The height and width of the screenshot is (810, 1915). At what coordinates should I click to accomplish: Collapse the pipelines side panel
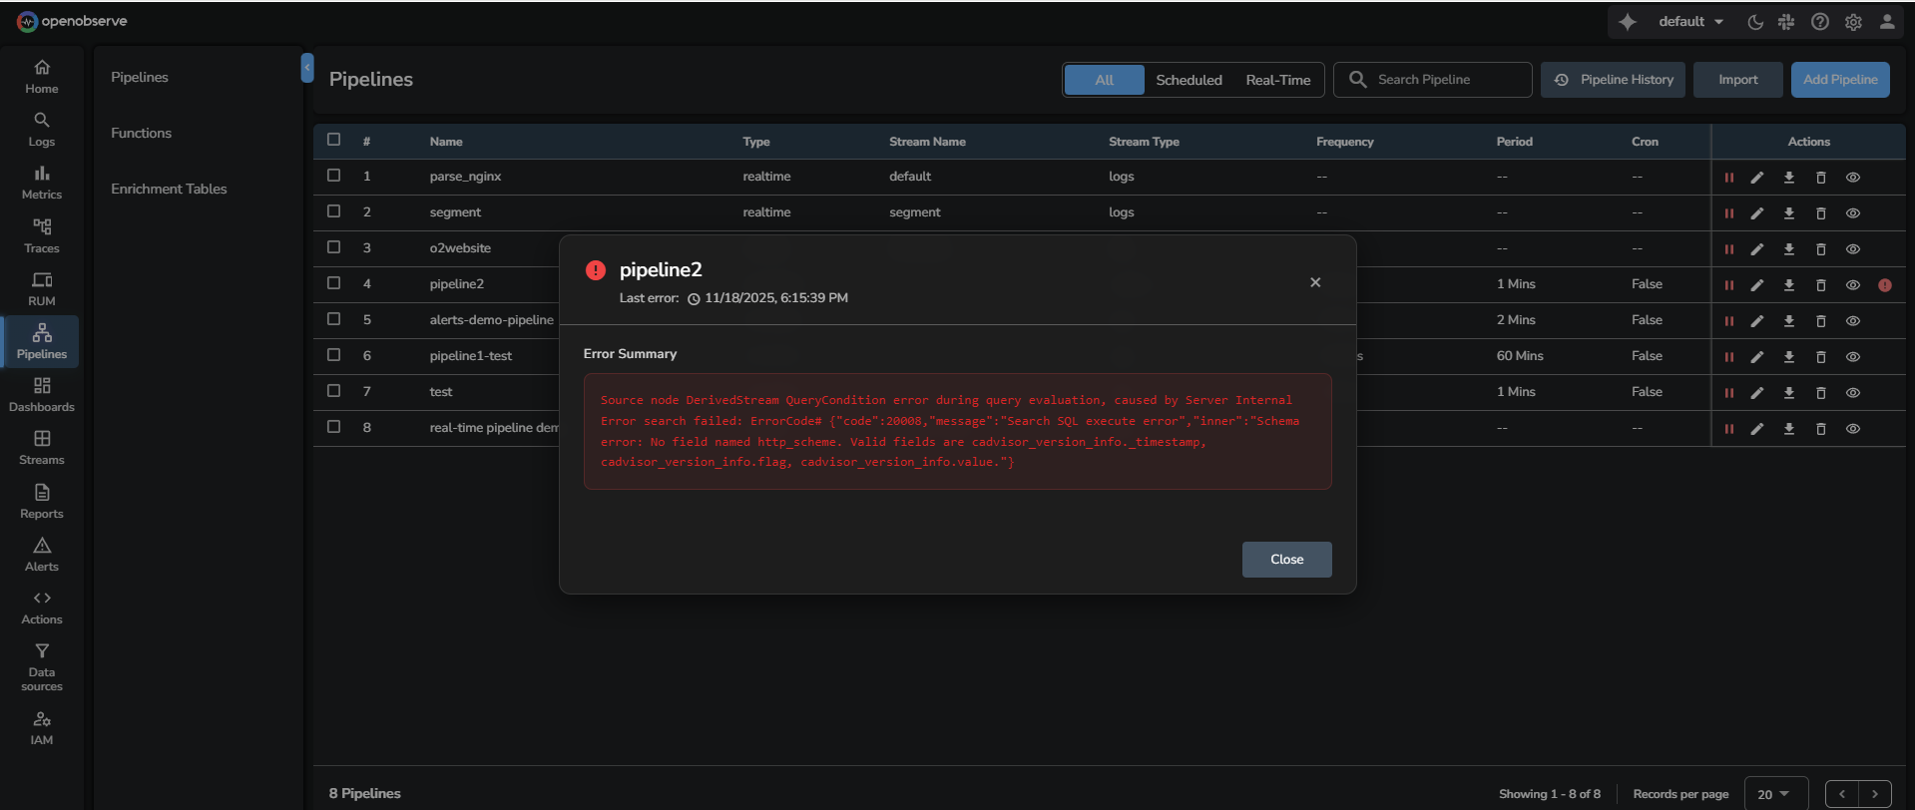[x=307, y=68]
